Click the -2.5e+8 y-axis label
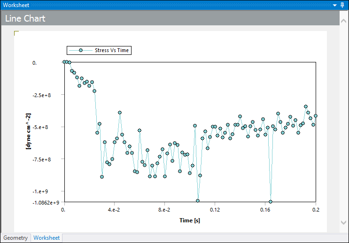This screenshot has height=243, width=349. [42, 95]
